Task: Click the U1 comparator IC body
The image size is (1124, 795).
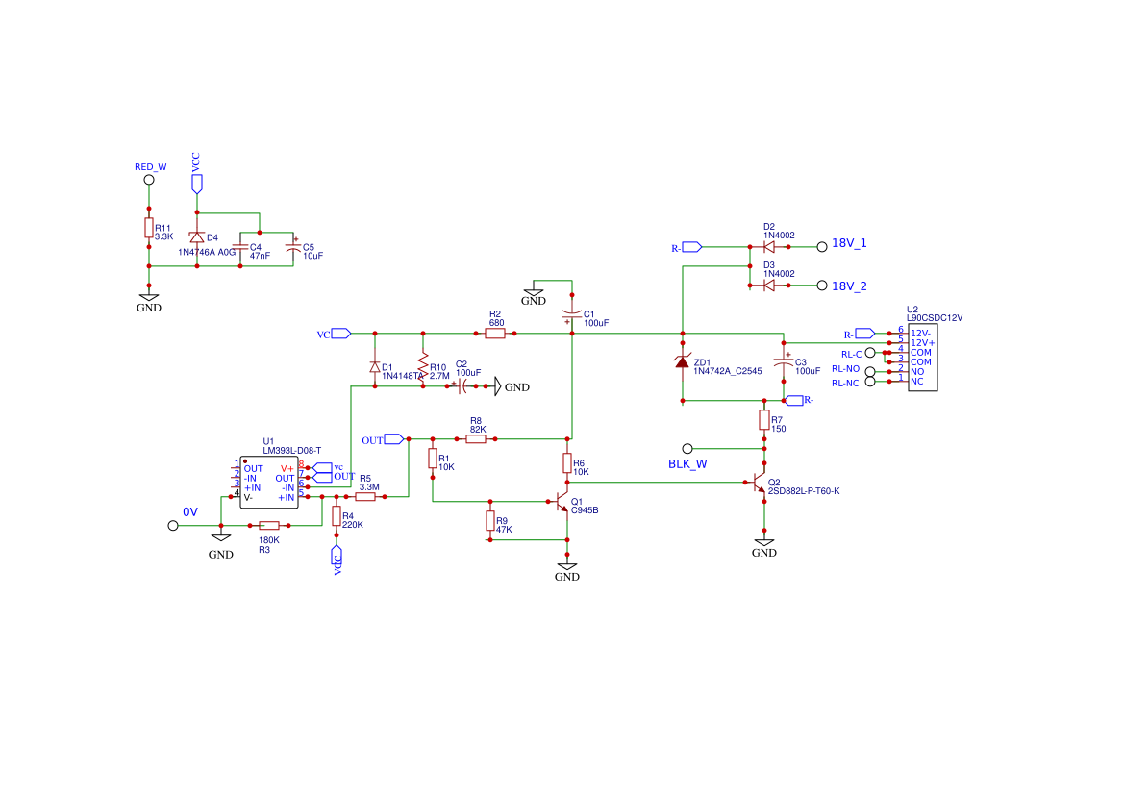Action: click(269, 483)
